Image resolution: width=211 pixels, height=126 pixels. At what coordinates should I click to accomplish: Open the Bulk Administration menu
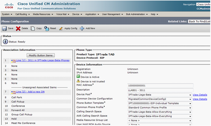(137, 14)
